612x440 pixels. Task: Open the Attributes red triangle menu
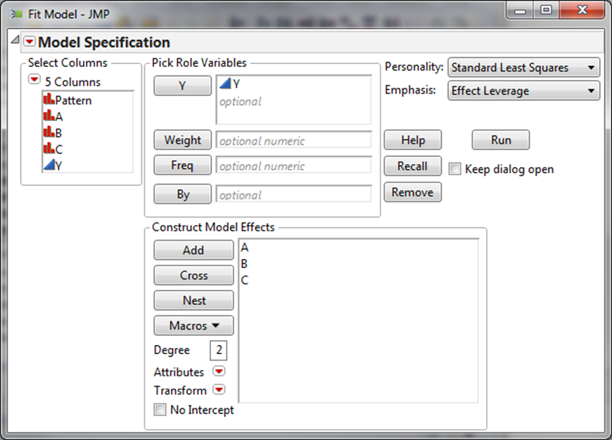tap(219, 372)
